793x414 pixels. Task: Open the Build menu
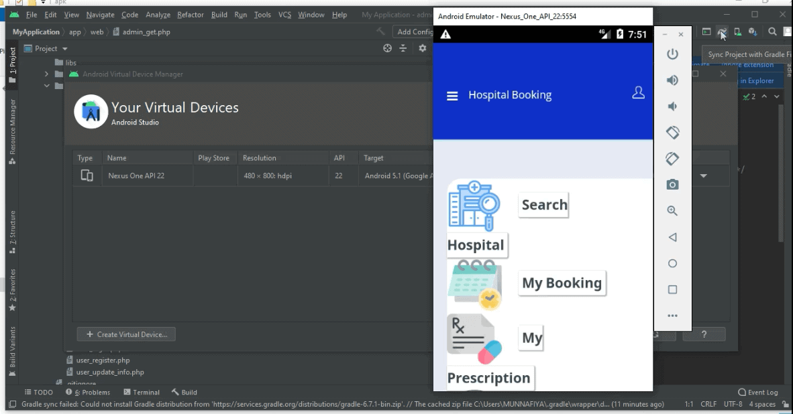219,14
